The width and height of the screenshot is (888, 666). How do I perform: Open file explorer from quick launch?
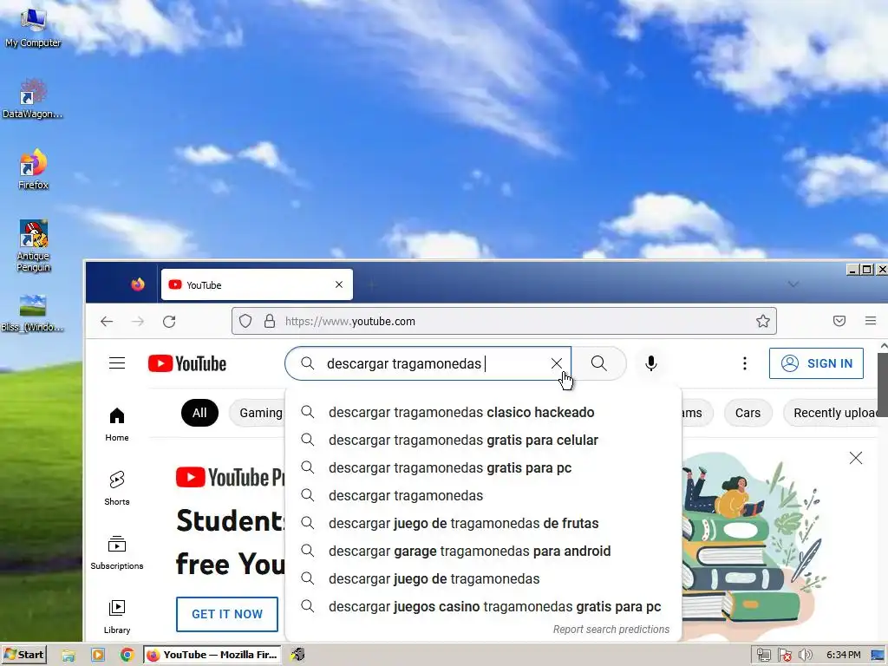[x=68, y=656]
